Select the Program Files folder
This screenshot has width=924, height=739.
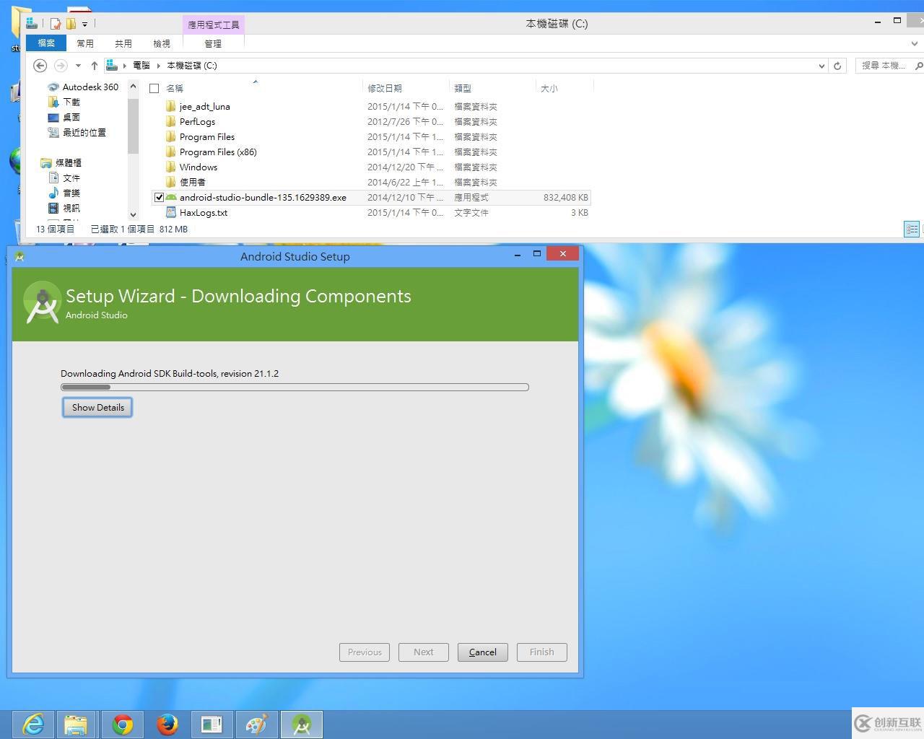pyautogui.click(x=207, y=137)
